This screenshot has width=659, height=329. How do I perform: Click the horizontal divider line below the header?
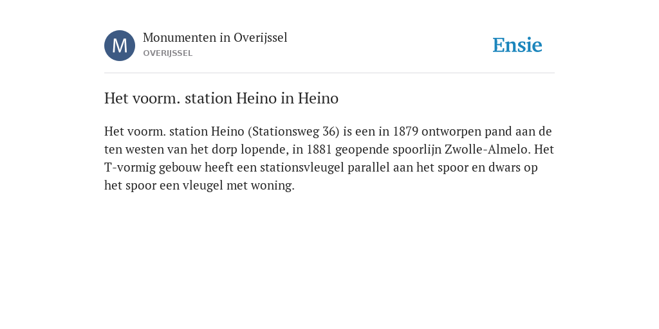[x=329, y=73]
